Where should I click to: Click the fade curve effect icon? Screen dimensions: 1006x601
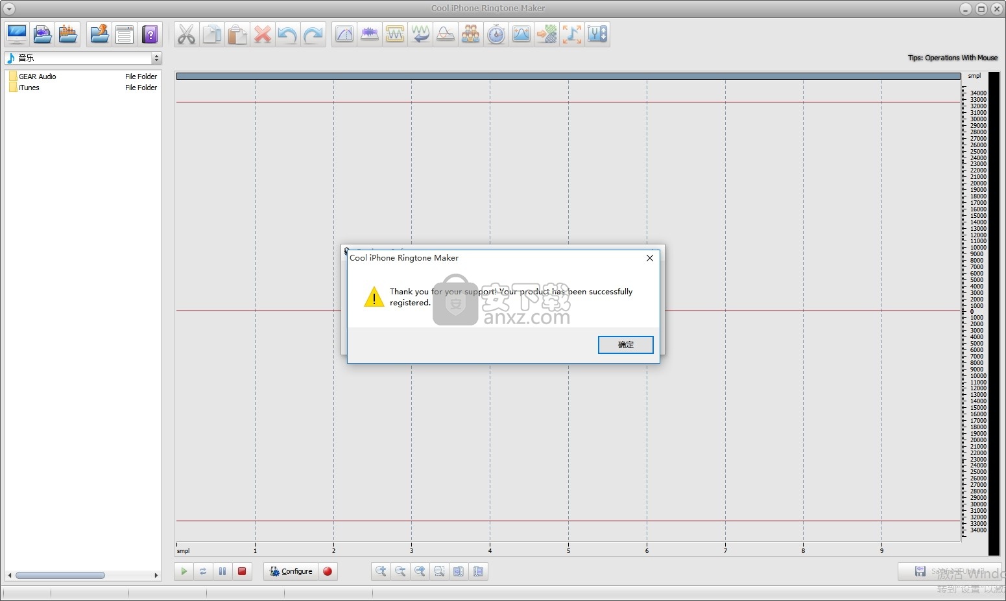pyautogui.click(x=344, y=34)
